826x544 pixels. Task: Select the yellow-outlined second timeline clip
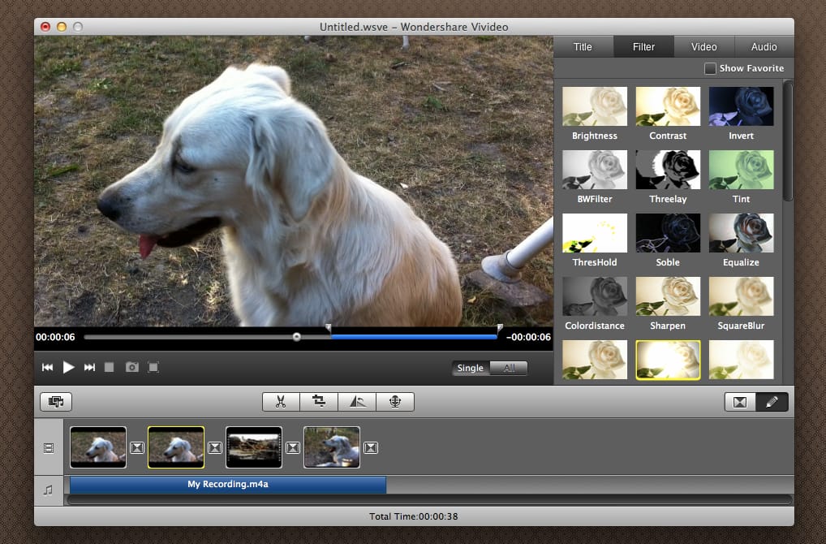click(x=176, y=447)
